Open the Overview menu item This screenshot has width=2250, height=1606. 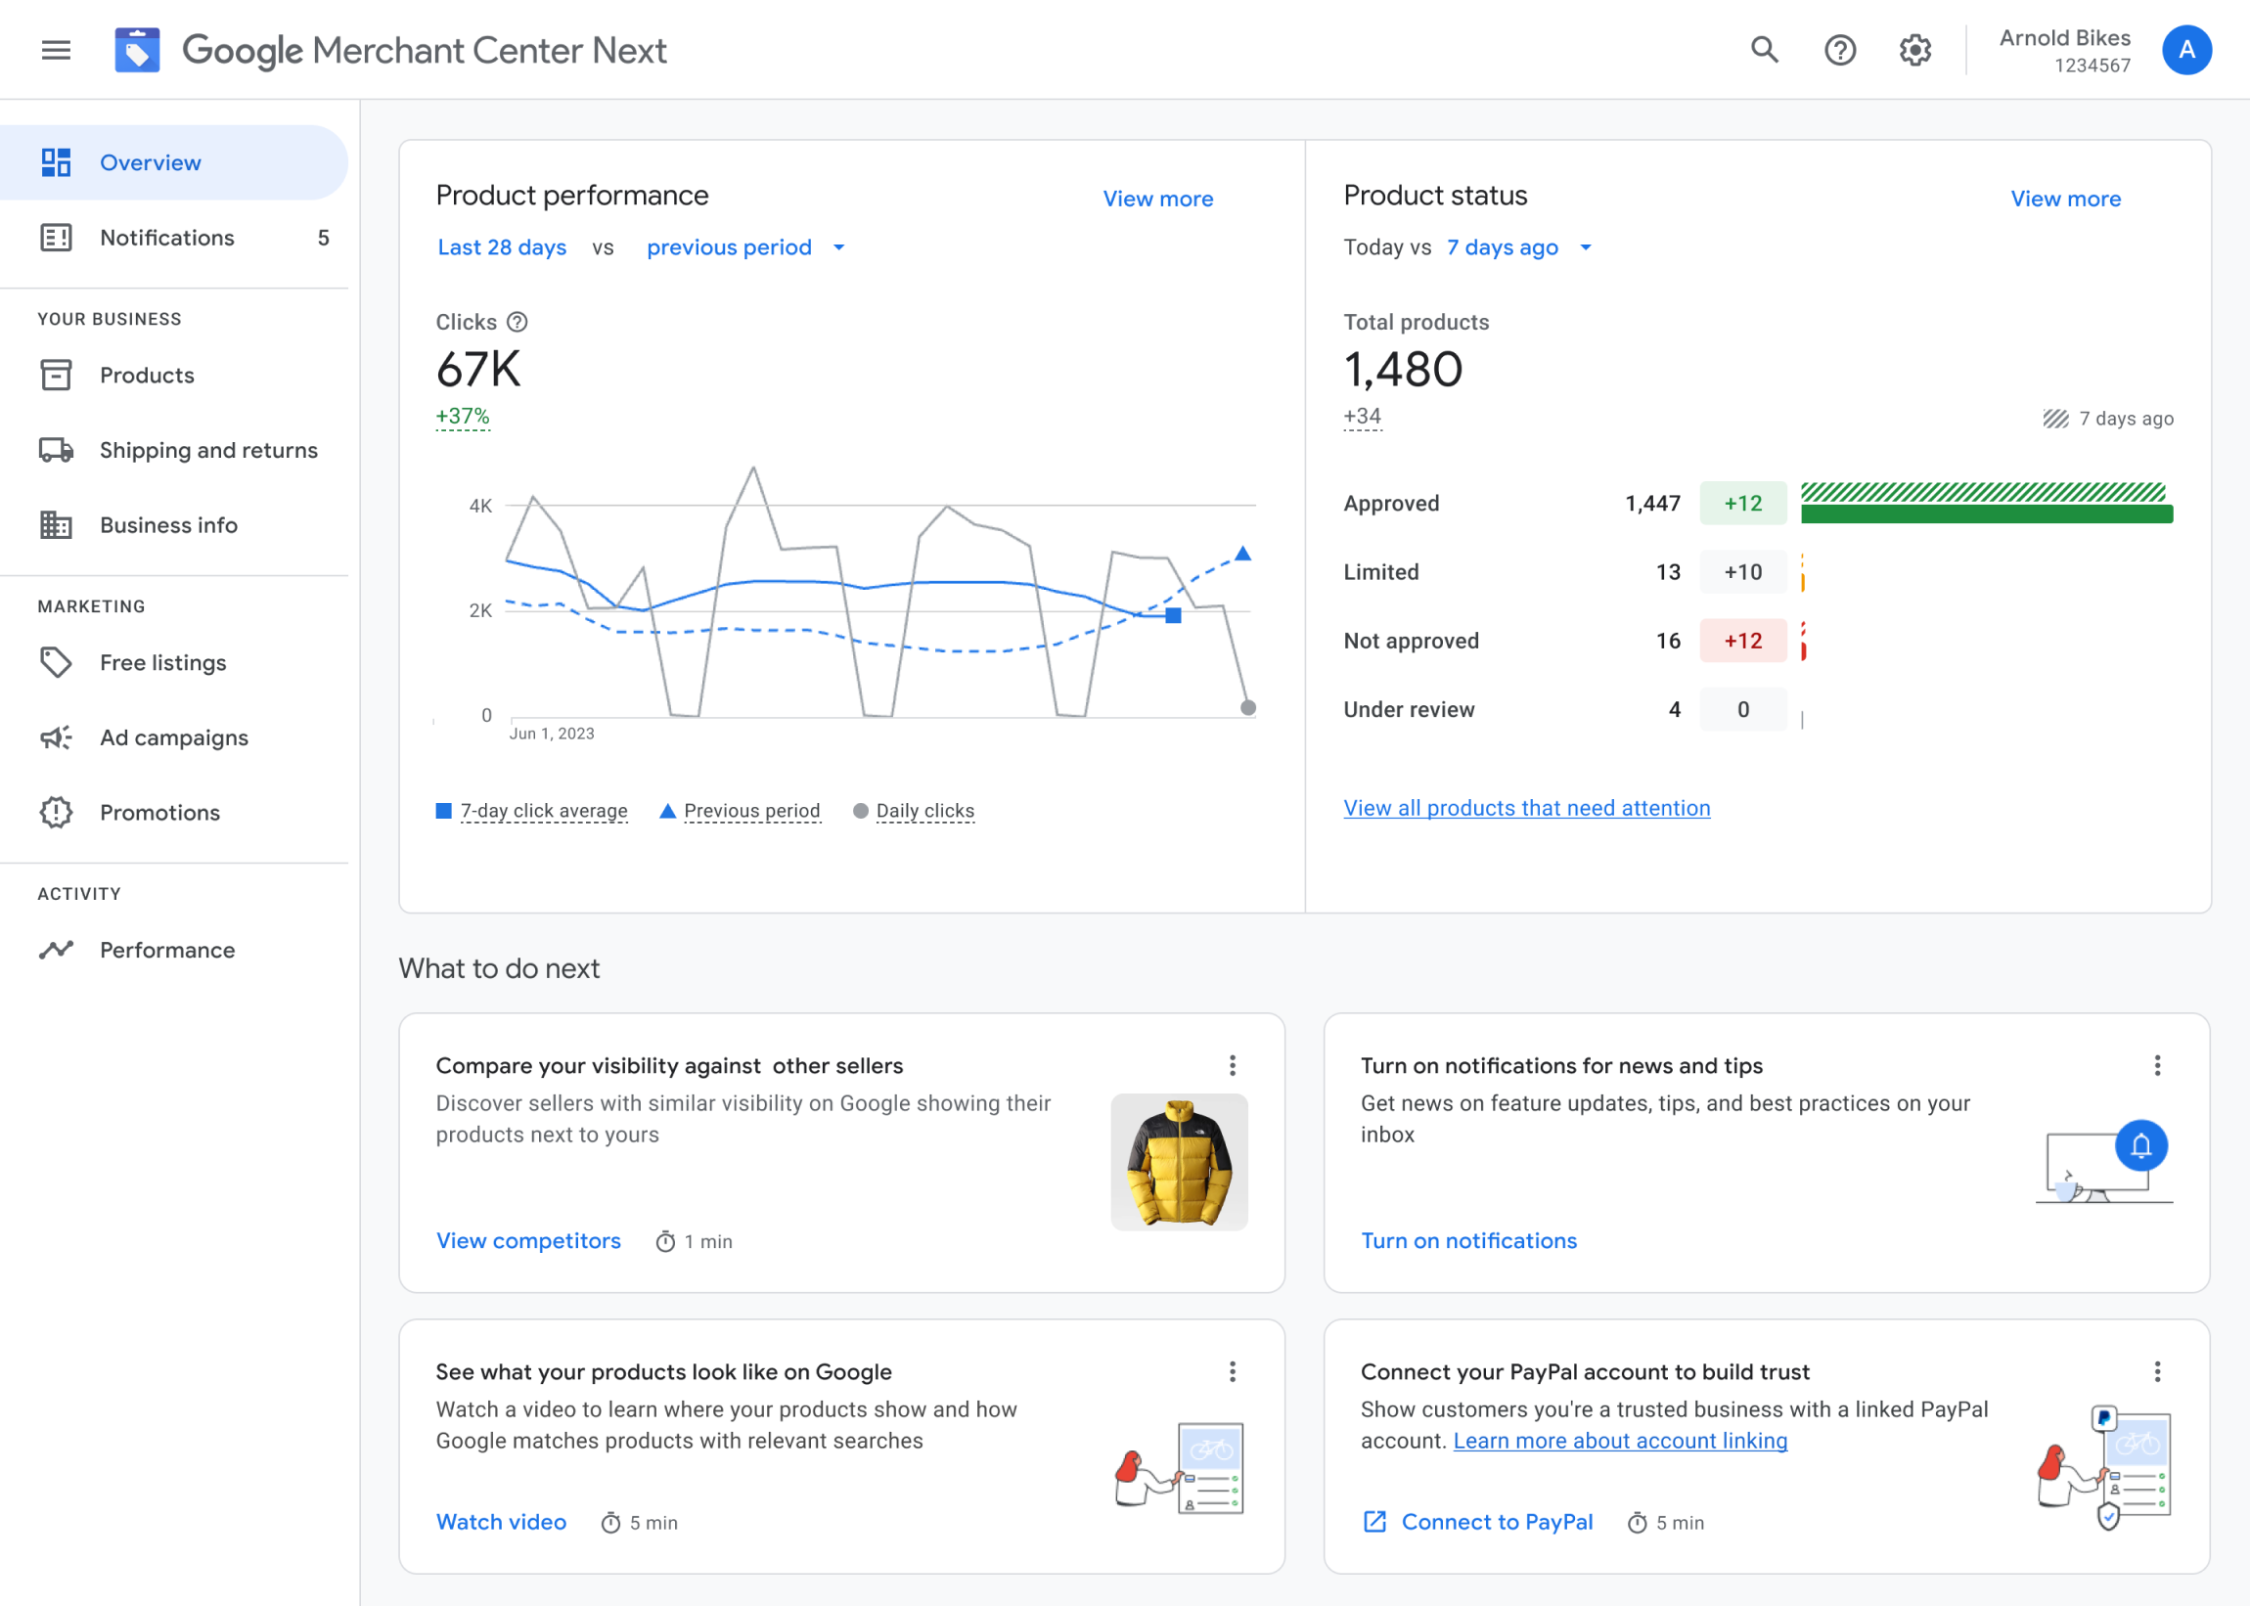174,162
